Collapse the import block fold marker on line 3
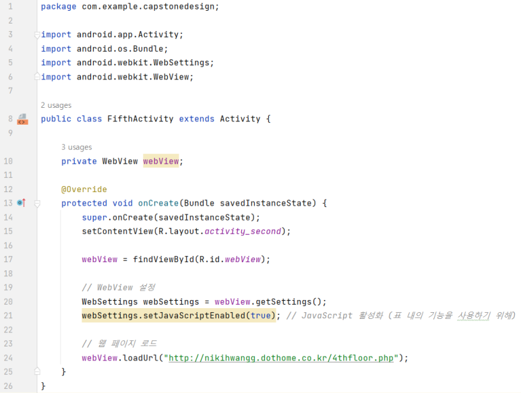 click(37, 34)
